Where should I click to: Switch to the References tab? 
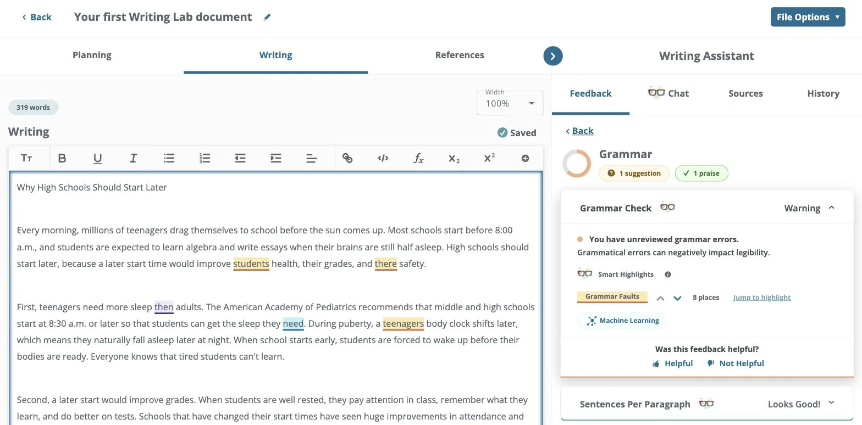tap(460, 55)
